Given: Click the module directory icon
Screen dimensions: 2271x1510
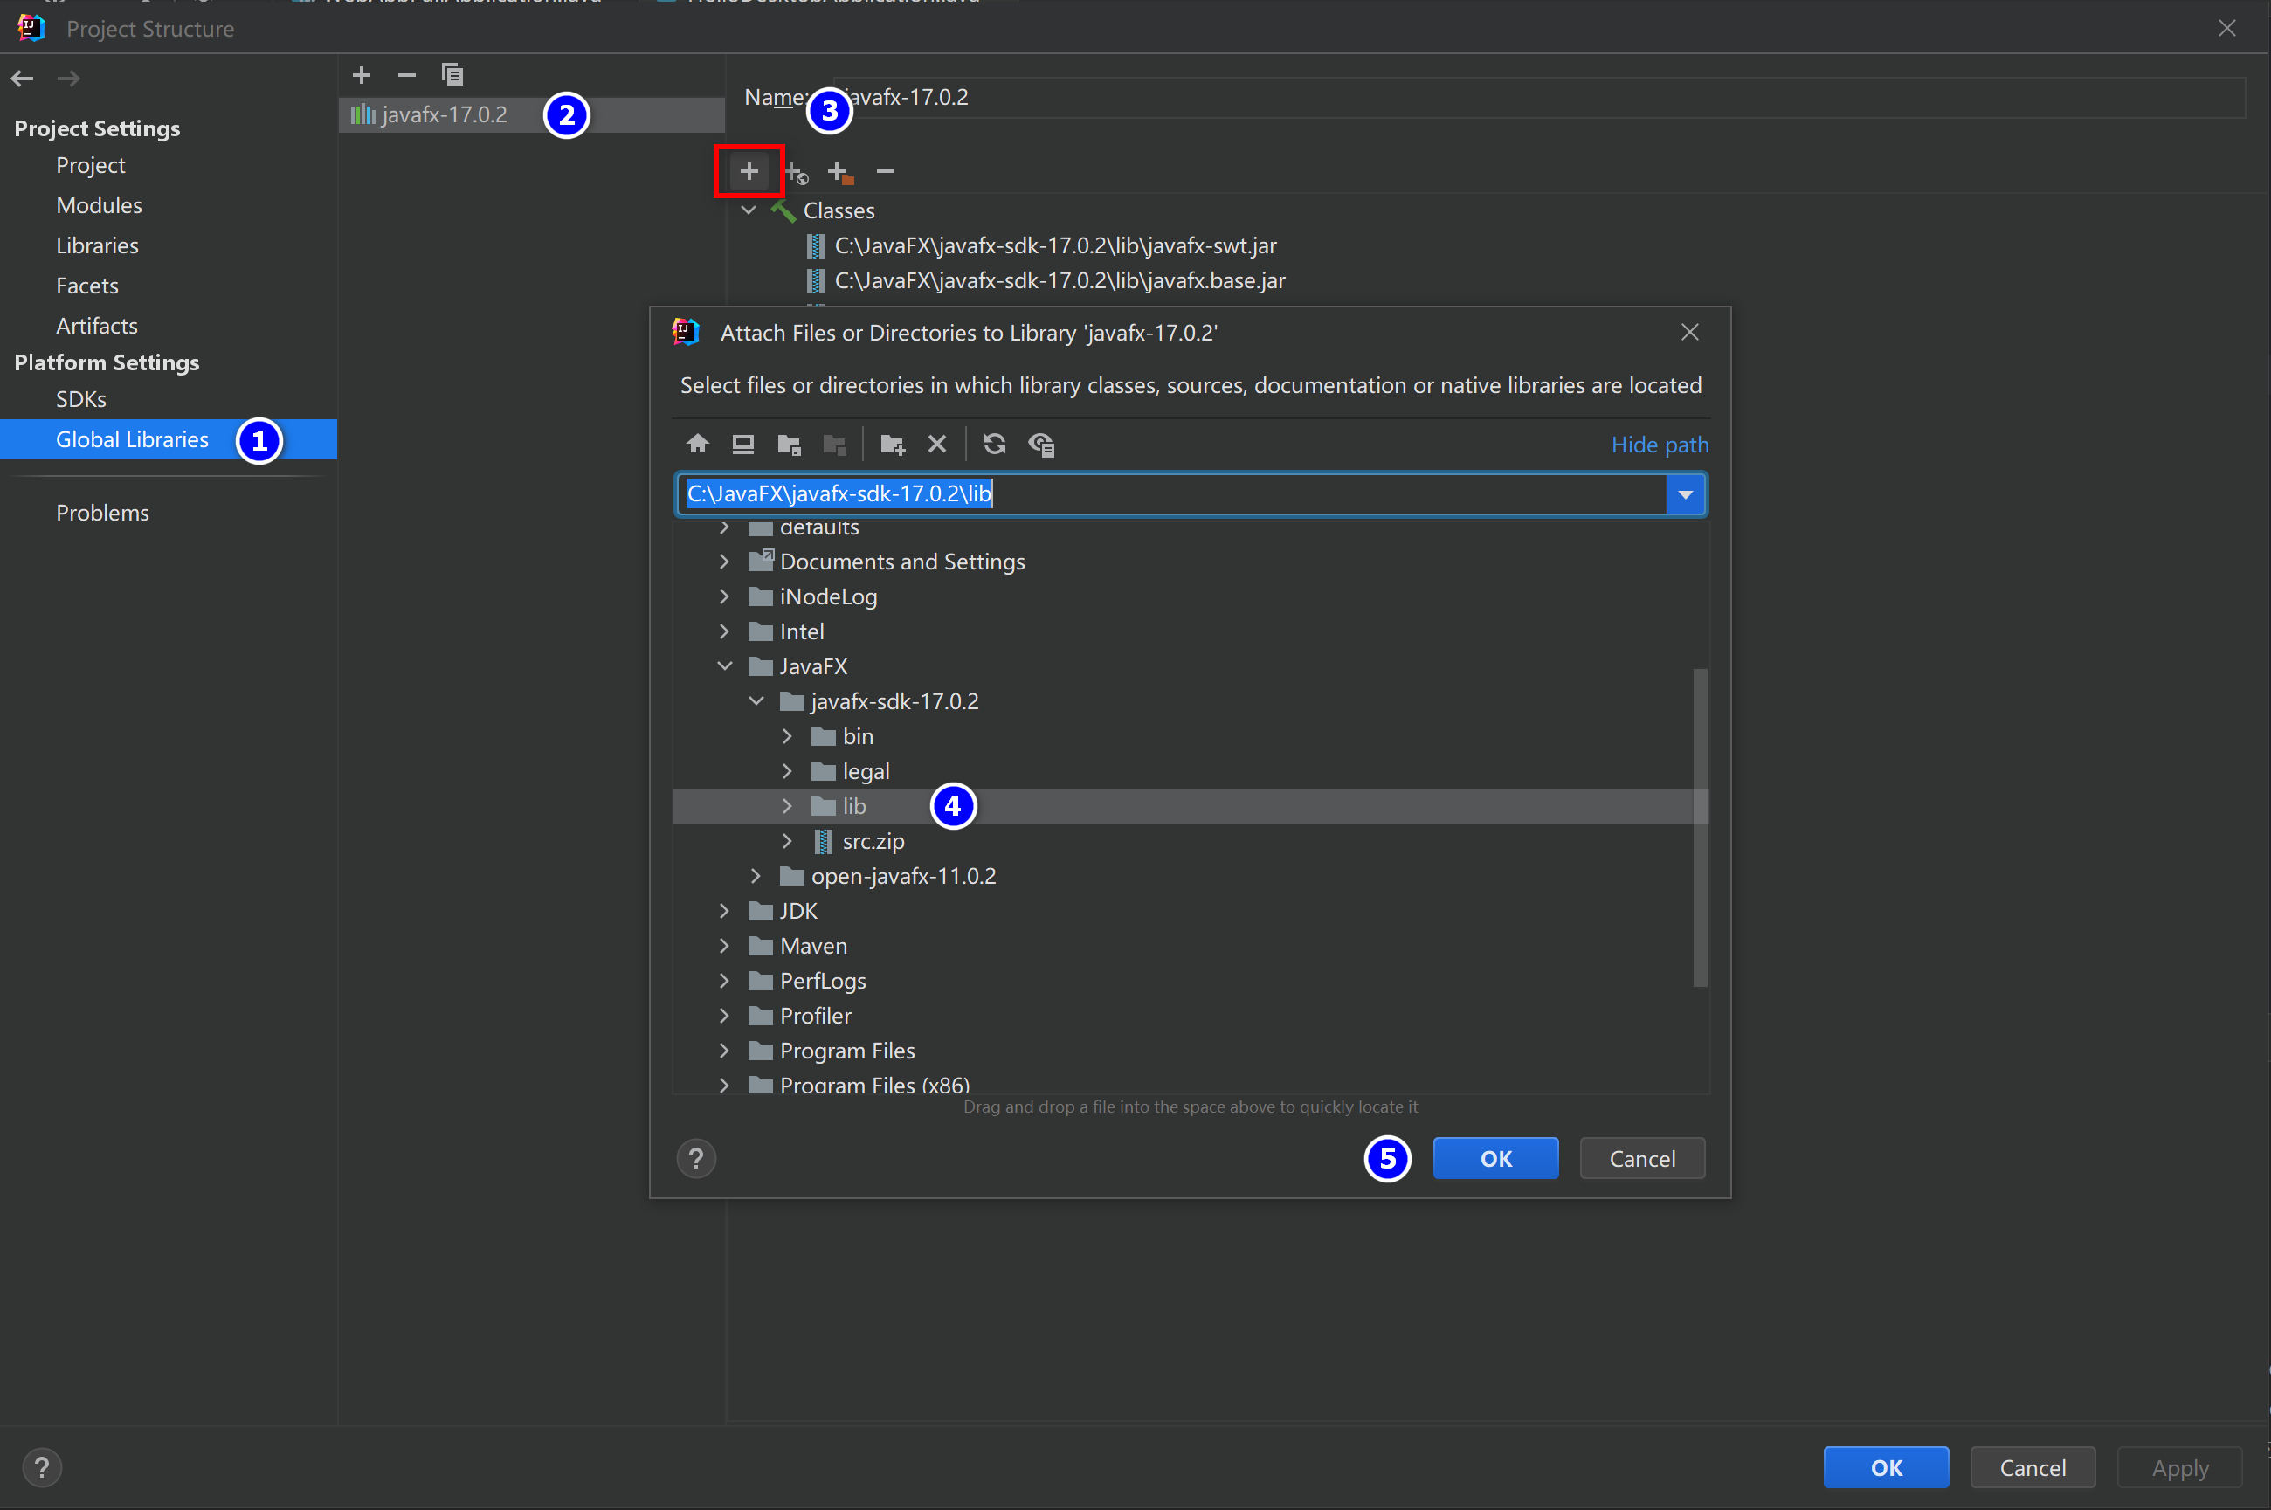Looking at the screenshot, I should (834, 444).
